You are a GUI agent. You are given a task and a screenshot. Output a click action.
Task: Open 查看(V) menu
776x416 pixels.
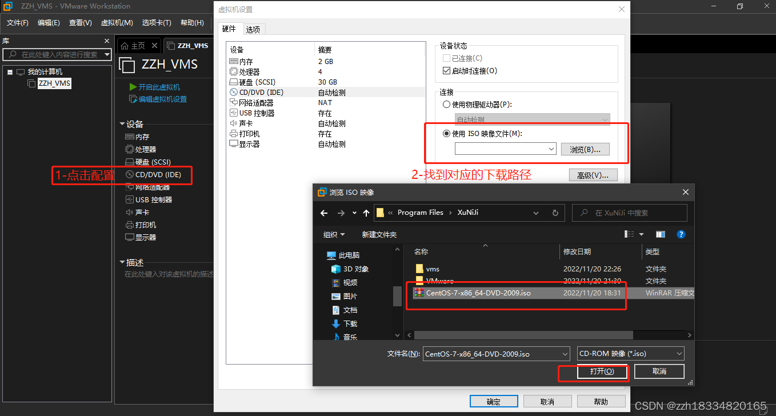click(x=80, y=23)
